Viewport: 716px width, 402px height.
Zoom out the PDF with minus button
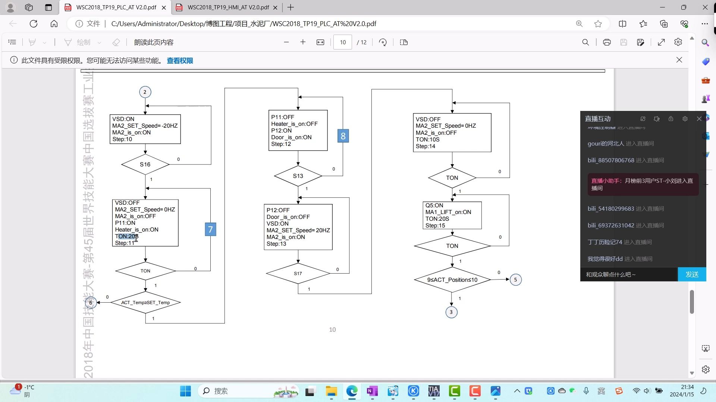[286, 42]
